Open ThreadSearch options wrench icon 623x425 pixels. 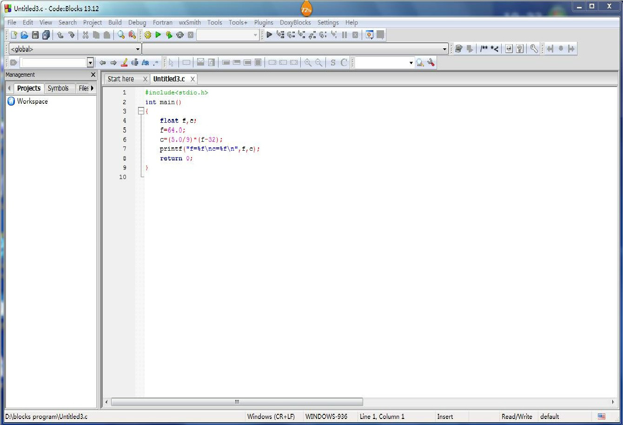click(431, 62)
